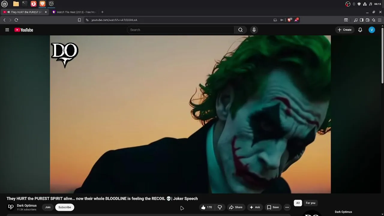The width and height of the screenshot is (384, 216).
Task: Toggle the browser sidebar panel
Action: pos(361,20)
